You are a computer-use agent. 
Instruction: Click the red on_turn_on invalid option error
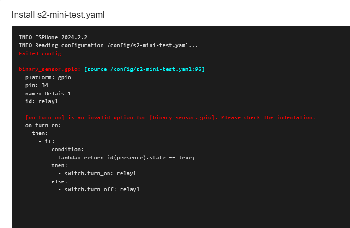point(170,117)
